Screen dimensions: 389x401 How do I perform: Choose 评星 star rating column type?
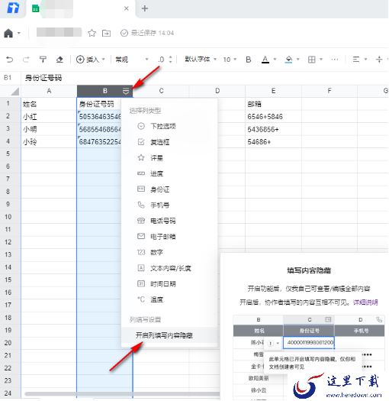tap(169, 158)
